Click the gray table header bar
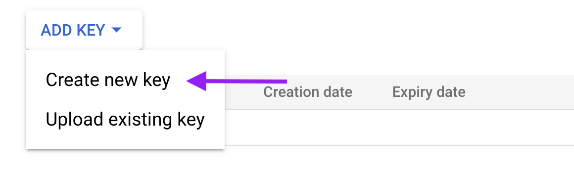 (399, 92)
